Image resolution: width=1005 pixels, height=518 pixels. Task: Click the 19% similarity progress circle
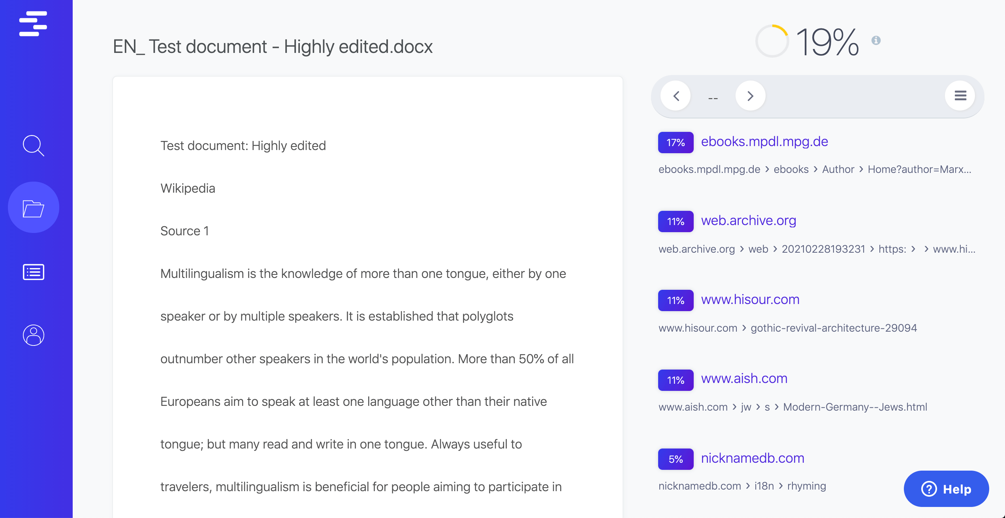pos(772,41)
